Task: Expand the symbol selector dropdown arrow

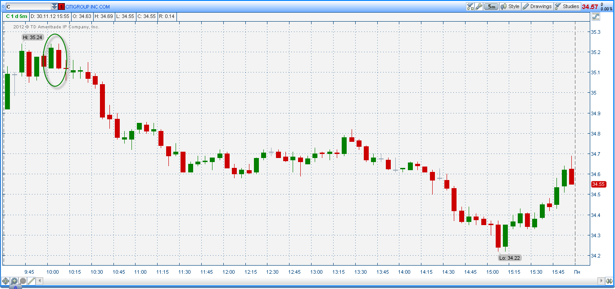Action: pyautogui.click(x=54, y=7)
